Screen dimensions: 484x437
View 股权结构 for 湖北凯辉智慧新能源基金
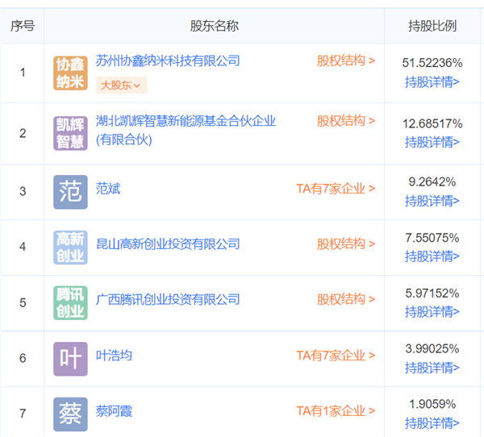[346, 121]
